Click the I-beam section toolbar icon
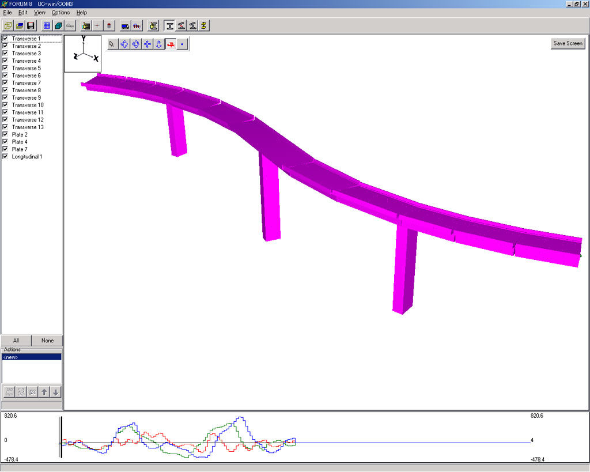Viewport: 590px width, 472px height. [170, 25]
